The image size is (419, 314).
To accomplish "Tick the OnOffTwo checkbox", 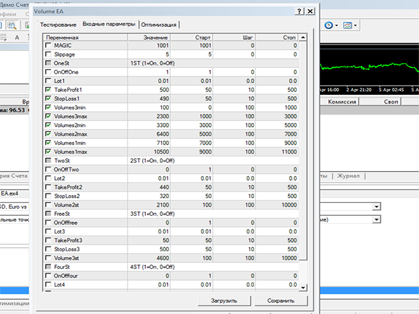I will [x=48, y=169].
